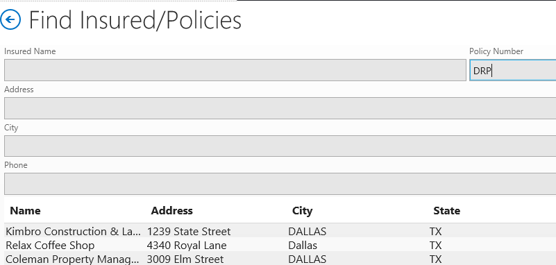This screenshot has height=265, width=556.
Task: Click the Dallas city cell for Relax Coffee Shop
Action: pyautogui.click(x=303, y=245)
